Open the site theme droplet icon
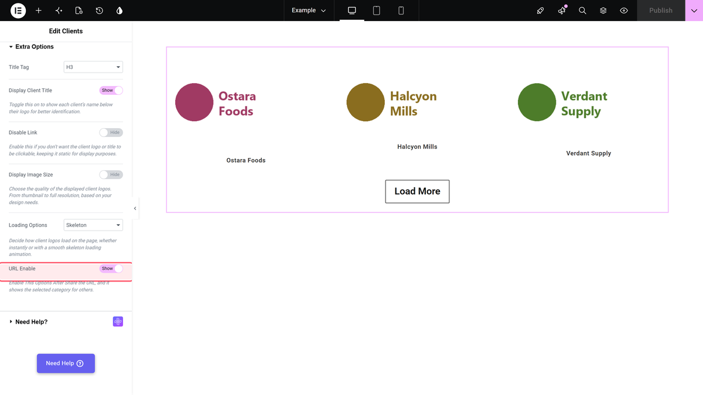The height and width of the screenshot is (395, 703). [120, 11]
